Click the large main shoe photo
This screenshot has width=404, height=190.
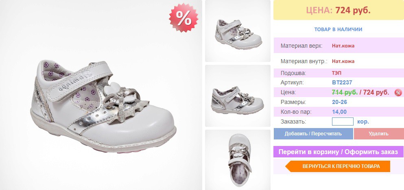(x=101, y=95)
